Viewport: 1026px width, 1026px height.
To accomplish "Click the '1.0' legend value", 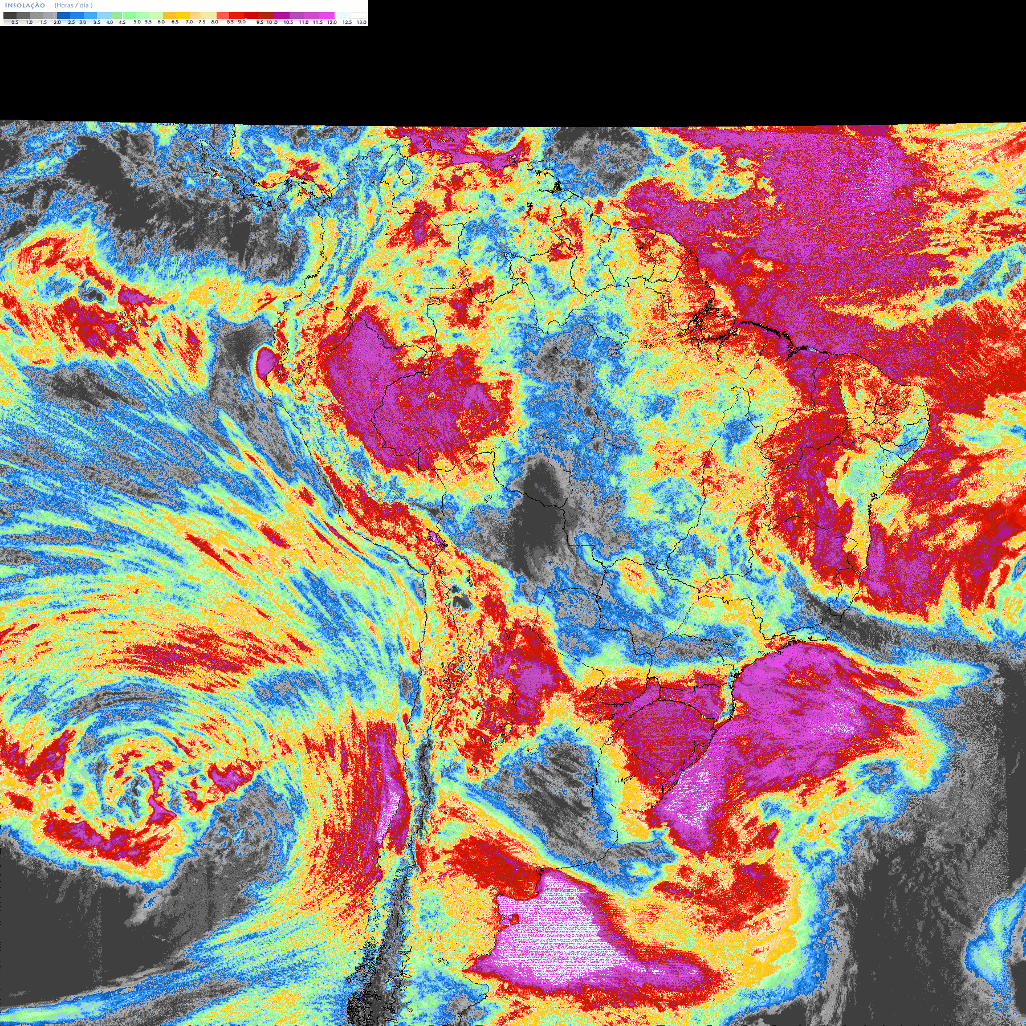I will click(x=29, y=22).
